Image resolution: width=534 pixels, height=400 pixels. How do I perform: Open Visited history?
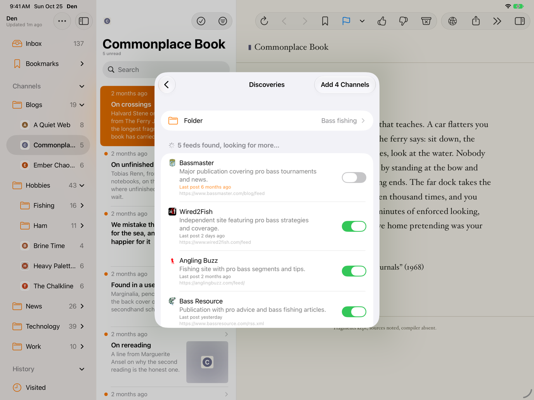pyautogui.click(x=48, y=388)
